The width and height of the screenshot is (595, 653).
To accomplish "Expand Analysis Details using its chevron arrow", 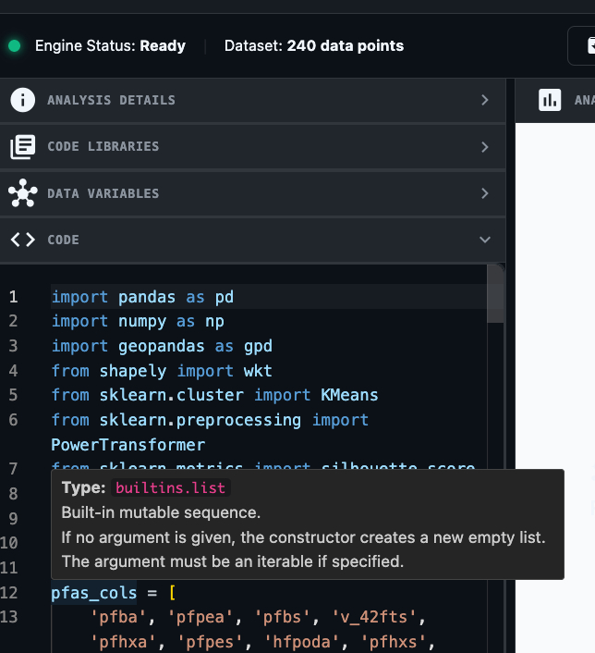I will (x=485, y=100).
